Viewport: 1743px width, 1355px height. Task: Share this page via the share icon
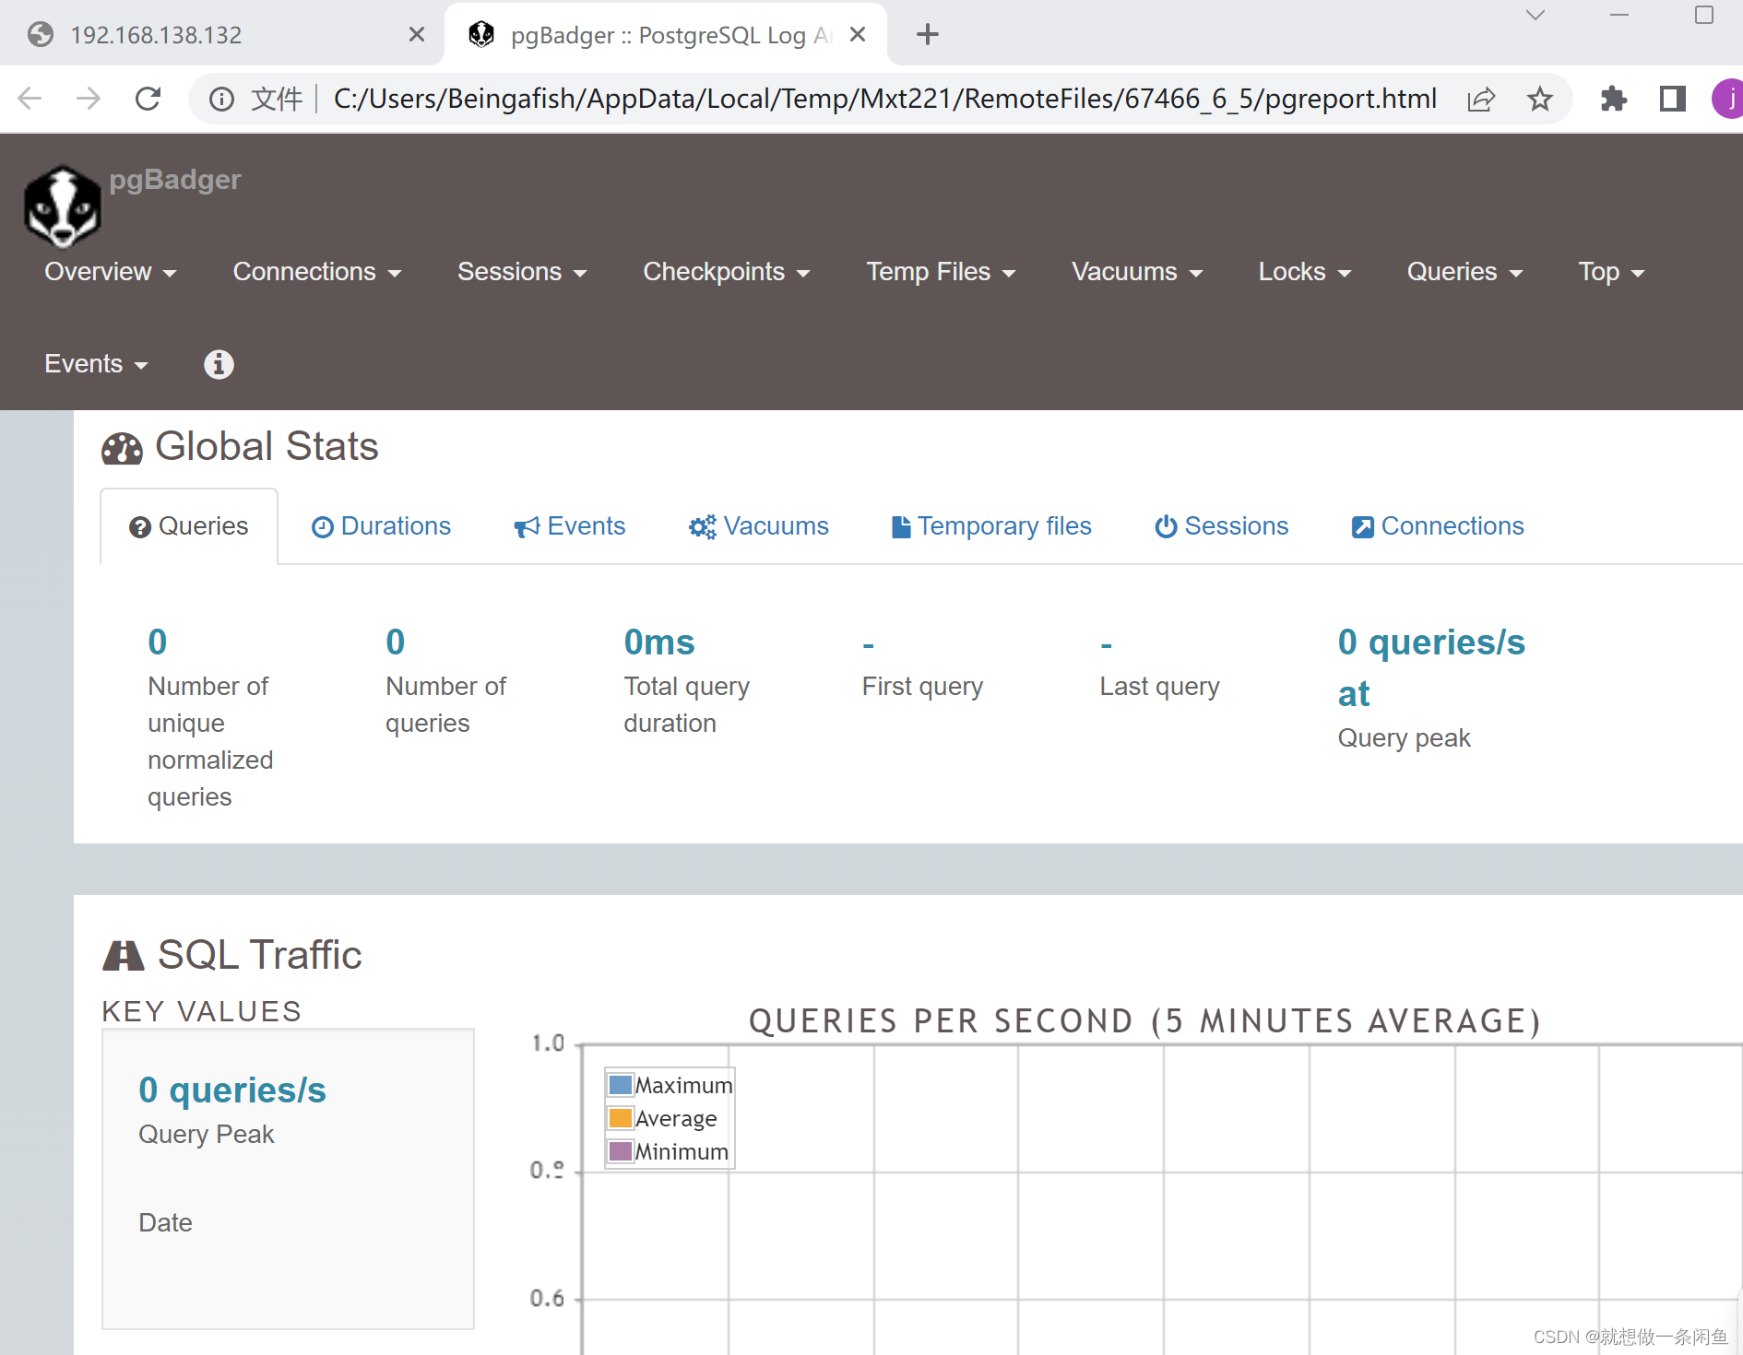tap(1481, 99)
